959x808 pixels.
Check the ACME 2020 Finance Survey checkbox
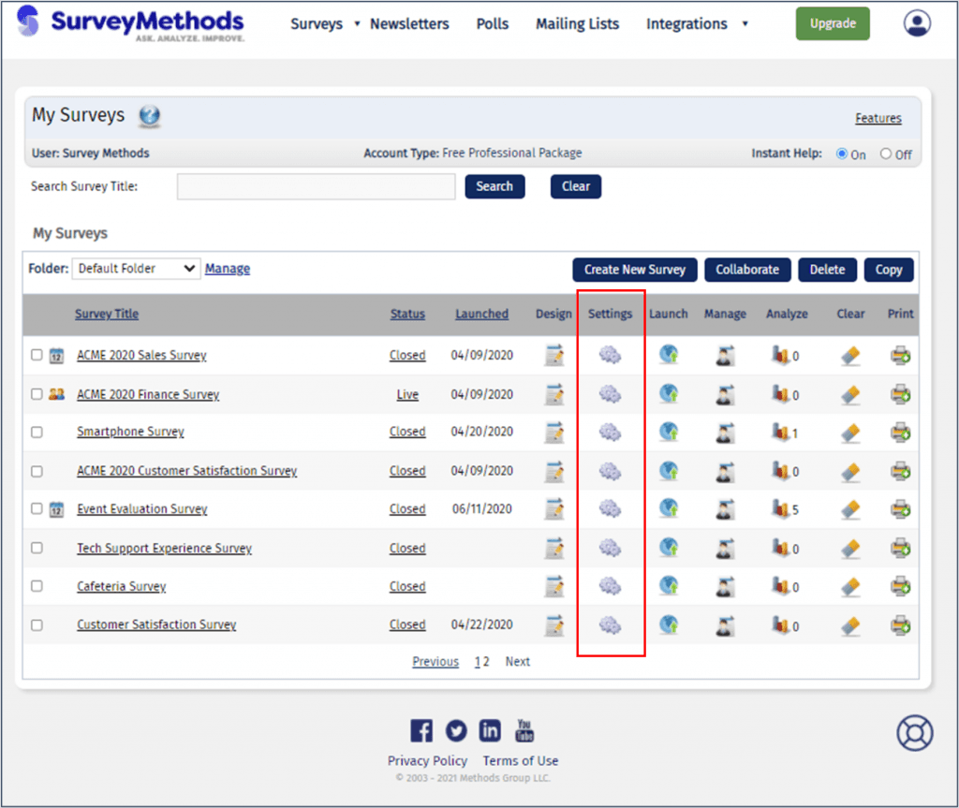[x=37, y=394]
